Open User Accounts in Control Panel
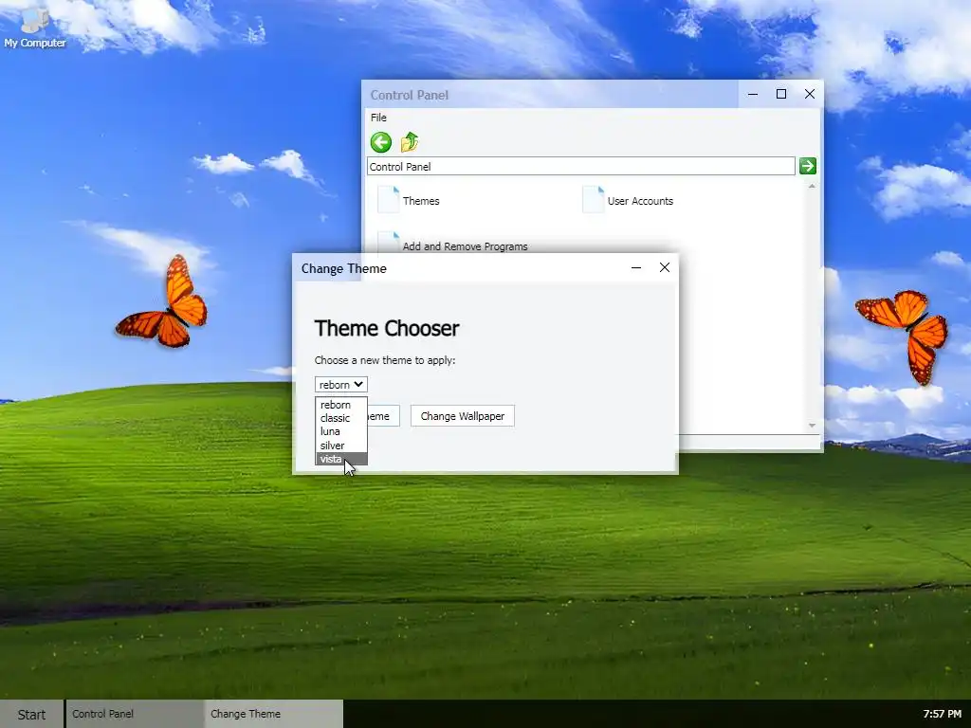This screenshot has width=971, height=728. coord(628,201)
